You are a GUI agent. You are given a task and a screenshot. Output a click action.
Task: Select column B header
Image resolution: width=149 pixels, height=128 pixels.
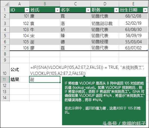tap(45, 4)
